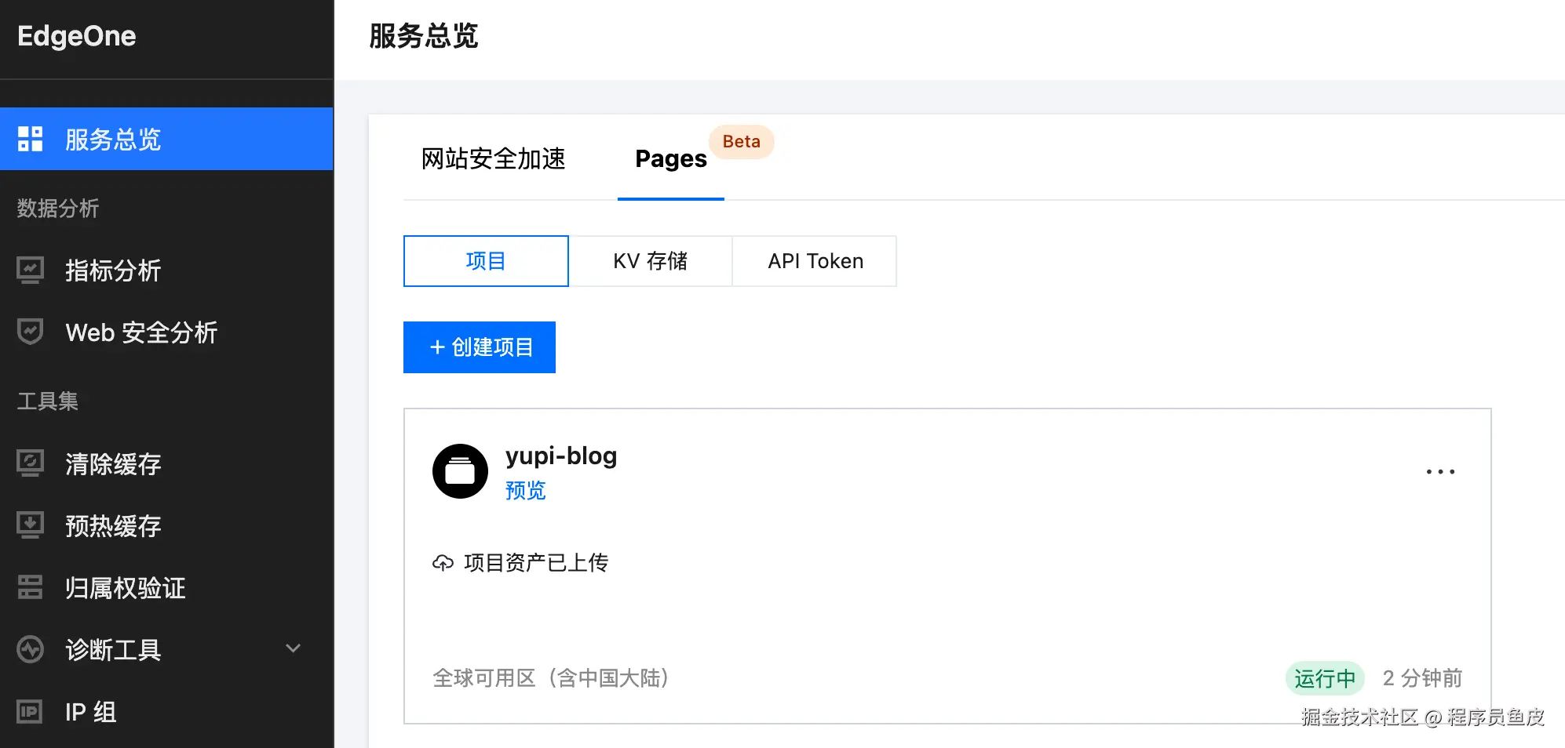Click the IP 组 sidebar icon
The image size is (1565, 748).
point(30,711)
